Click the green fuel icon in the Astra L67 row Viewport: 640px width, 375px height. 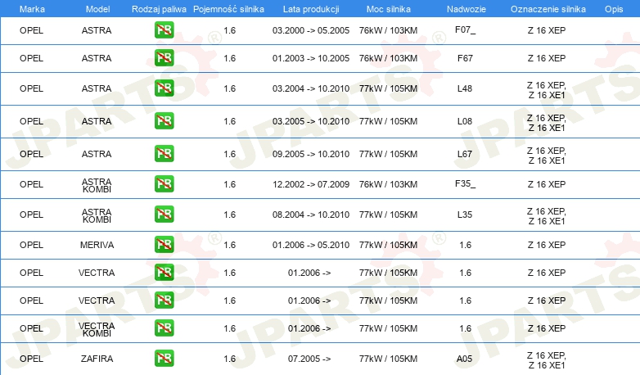(164, 154)
